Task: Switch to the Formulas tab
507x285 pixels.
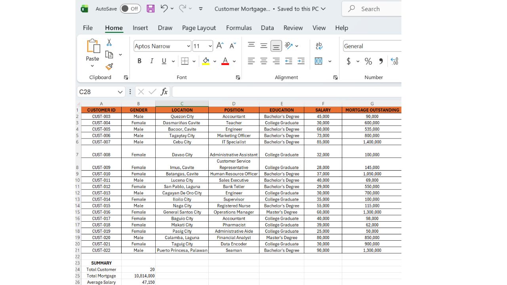Action: tap(239, 28)
